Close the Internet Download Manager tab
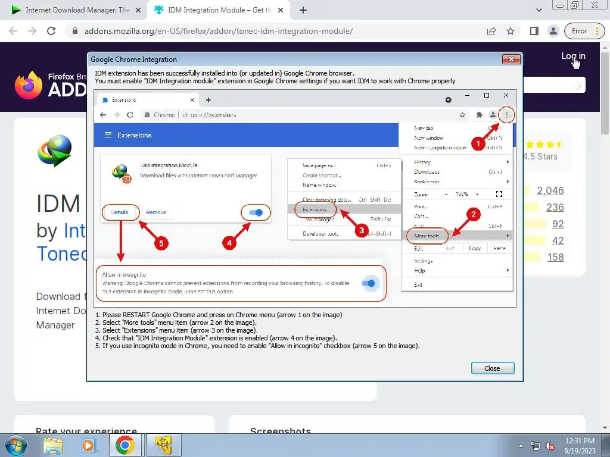 pyautogui.click(x=138, y=11)
